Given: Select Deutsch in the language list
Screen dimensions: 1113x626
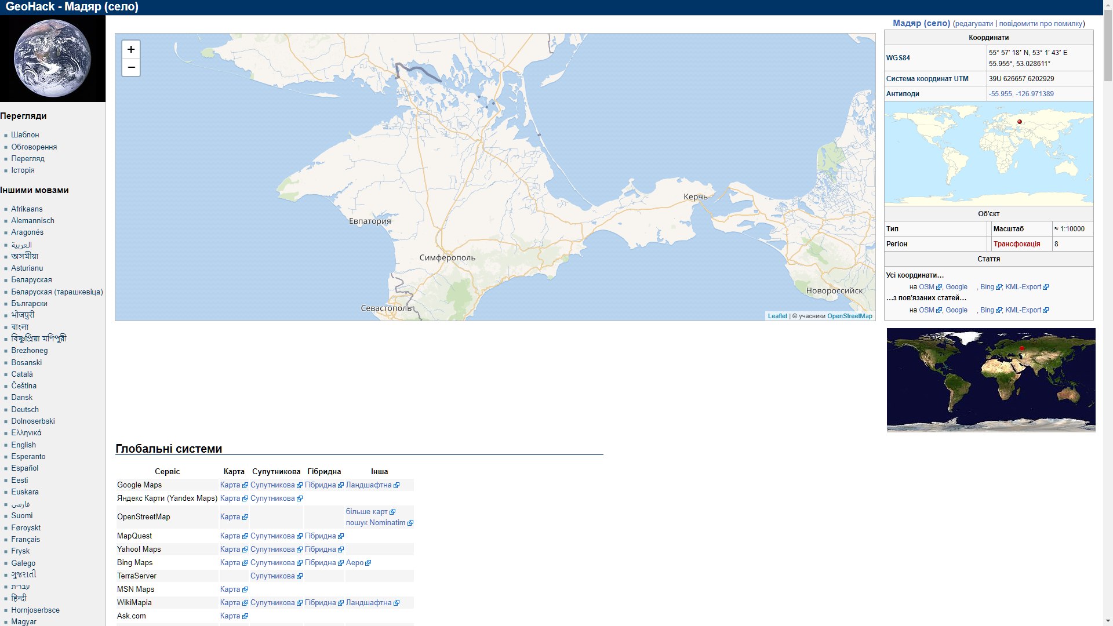Looking at the screenshot, I should tap(25, 409).
